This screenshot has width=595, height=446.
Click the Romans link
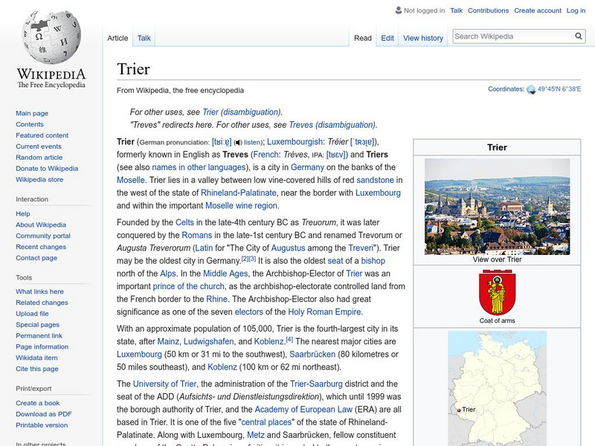tap(196, 235)
